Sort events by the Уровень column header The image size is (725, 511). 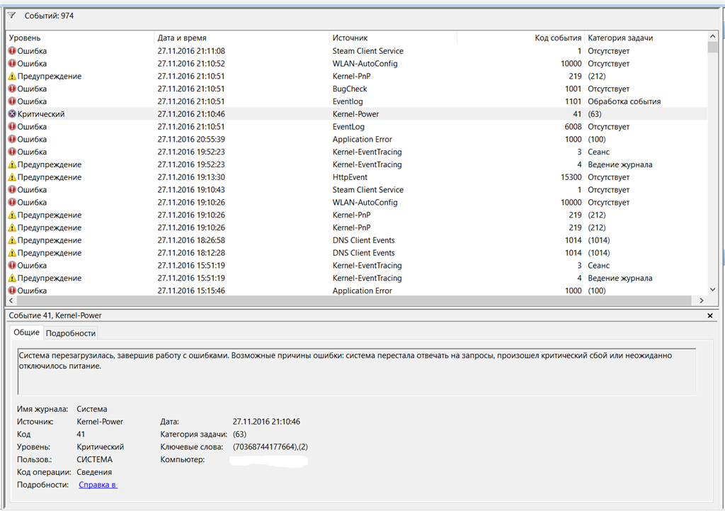80,38
